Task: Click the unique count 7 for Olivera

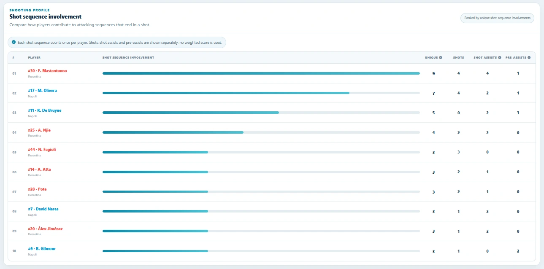Action: point(433,93)
